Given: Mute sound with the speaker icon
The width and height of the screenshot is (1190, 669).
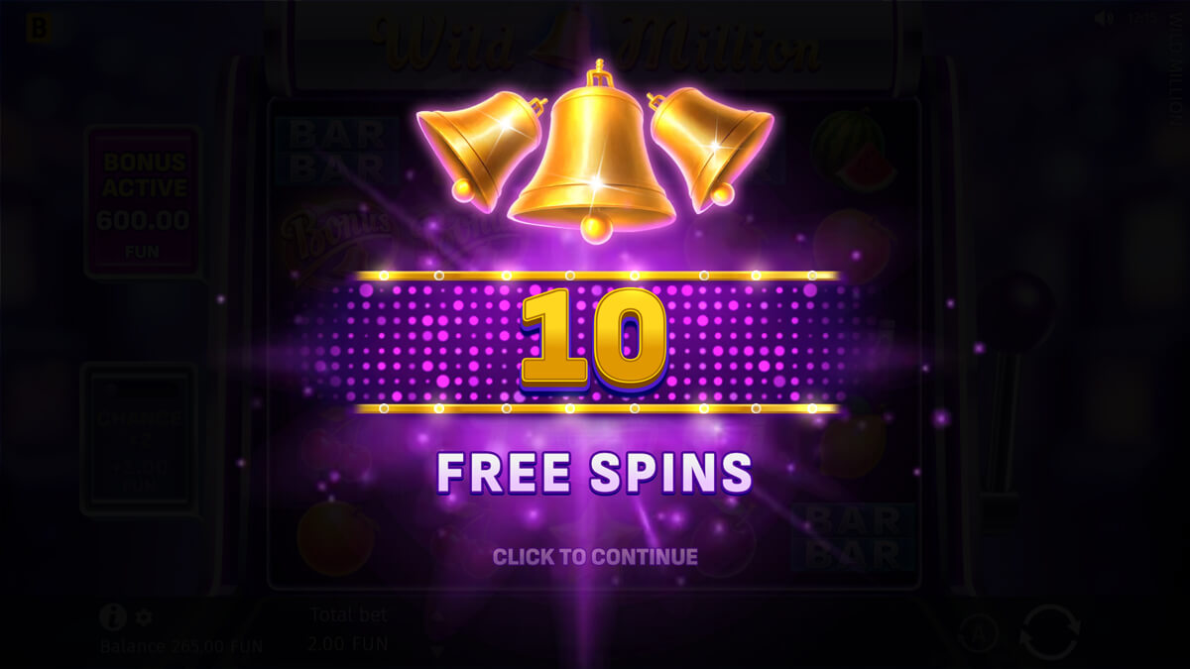Looking at the screenshot, I should pyautogui.click(x=1103, y=19).
